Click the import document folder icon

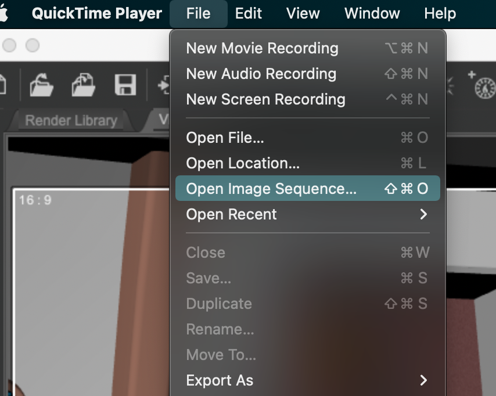84,85
